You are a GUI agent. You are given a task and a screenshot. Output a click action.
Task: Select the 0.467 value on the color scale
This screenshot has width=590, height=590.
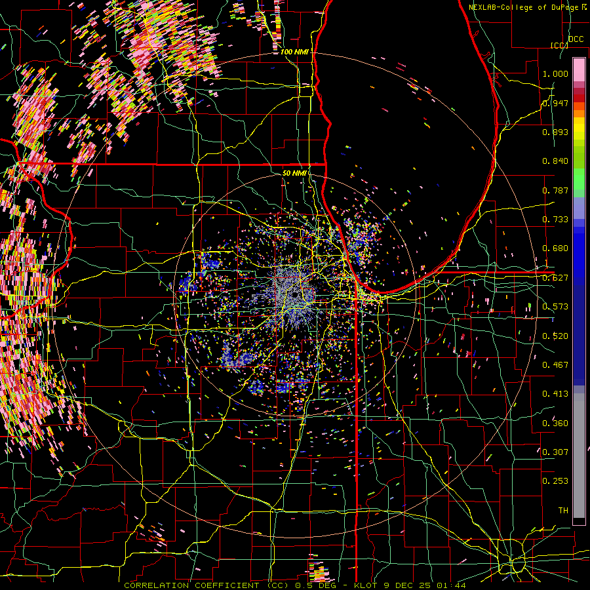coord(555,365)
